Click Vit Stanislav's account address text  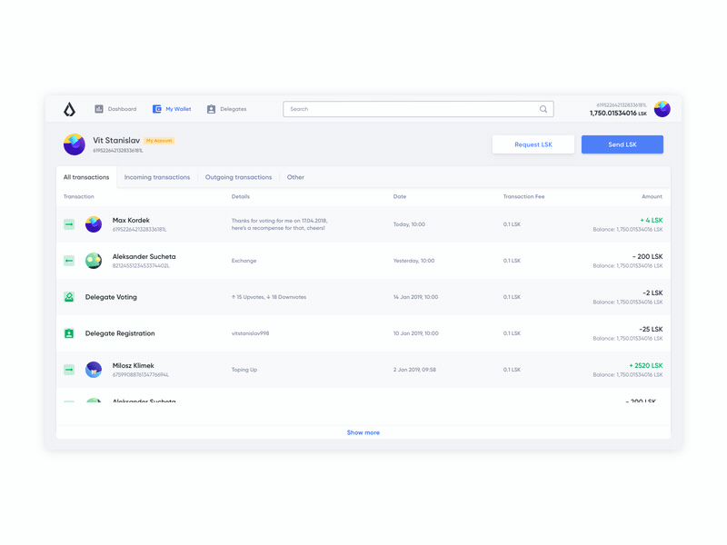pos(118,151)
